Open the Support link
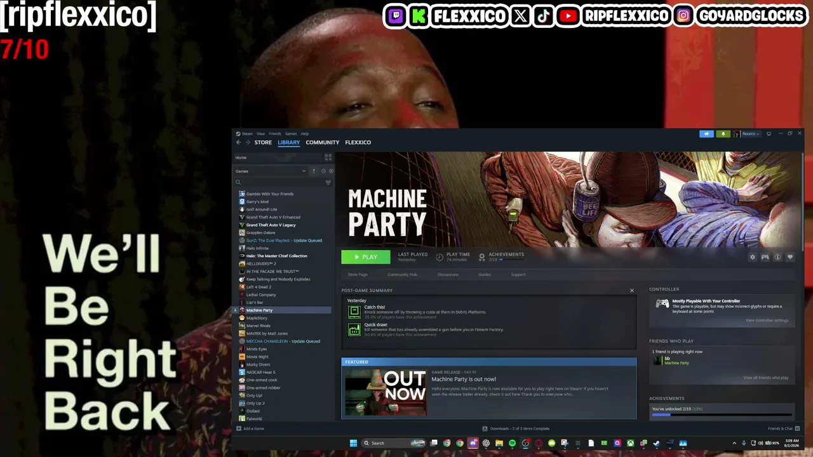This screenshot has height=457, width=813. 518,274
